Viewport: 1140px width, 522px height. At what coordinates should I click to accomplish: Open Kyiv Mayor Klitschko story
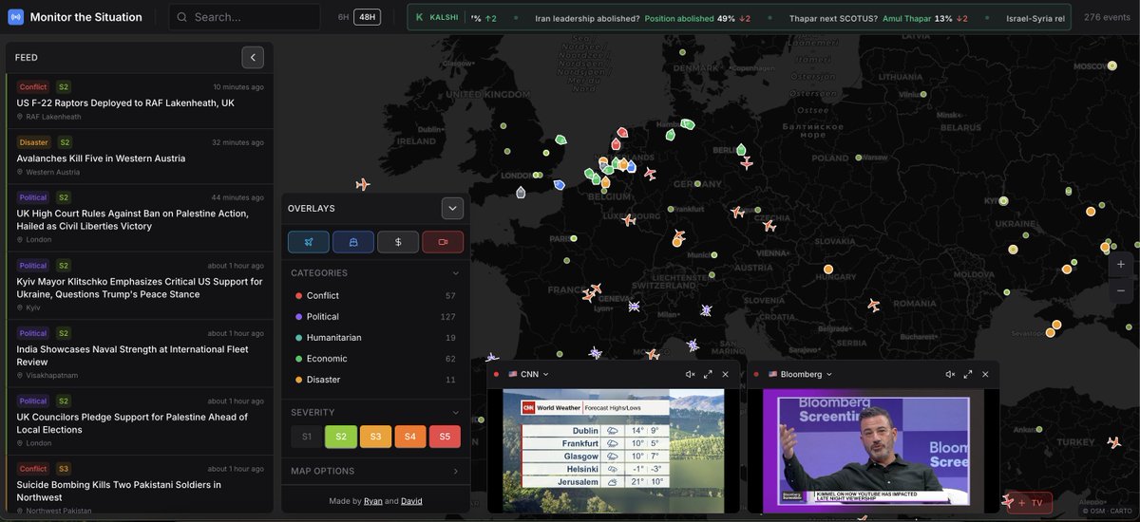coord(140,287)
